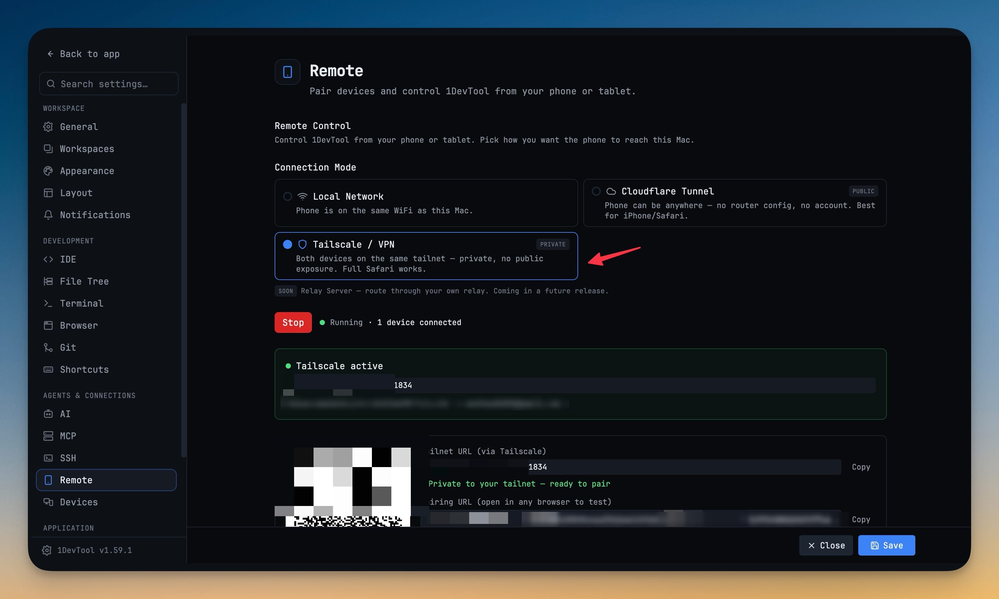Select Tailscale / VPN radio button

pyautogui.click(x=287, y=244)
